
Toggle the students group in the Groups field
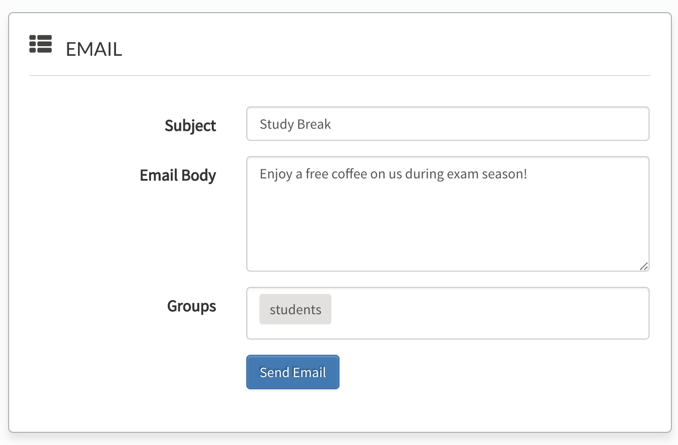(295, 309)
